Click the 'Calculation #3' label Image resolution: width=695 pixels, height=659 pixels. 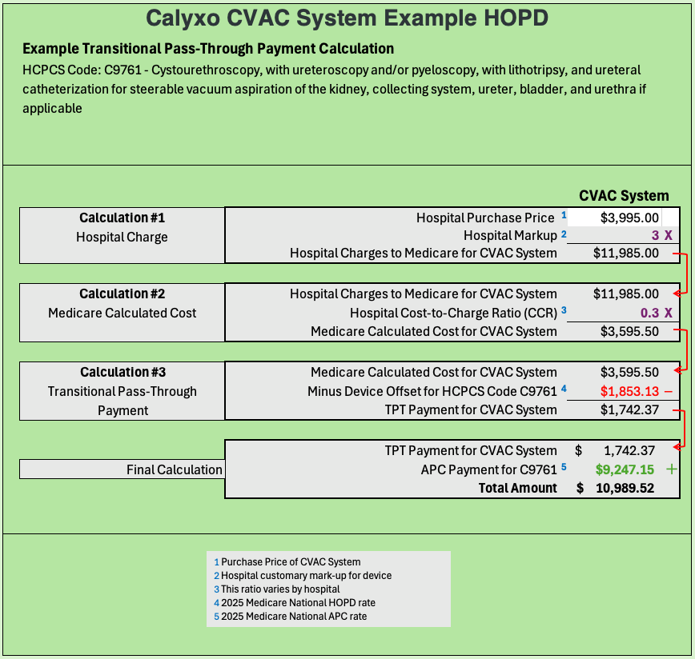(123, 372)
